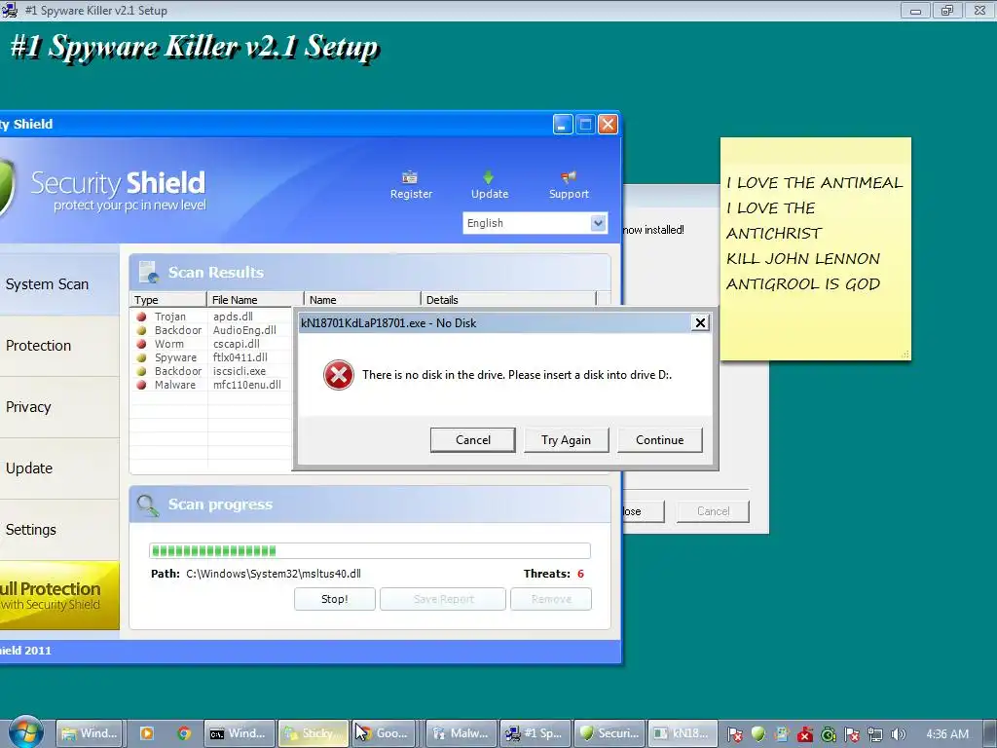Click the scan progress bar
Screen dimensions: 997x748
(x=370, y=551)
